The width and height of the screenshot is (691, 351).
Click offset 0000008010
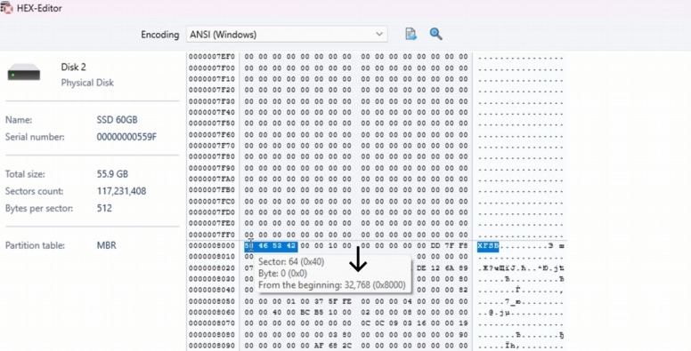point(212,257)
